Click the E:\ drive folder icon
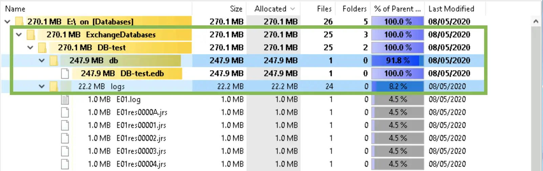This screenshot has height=171, width=543. [x=20, y=22]
